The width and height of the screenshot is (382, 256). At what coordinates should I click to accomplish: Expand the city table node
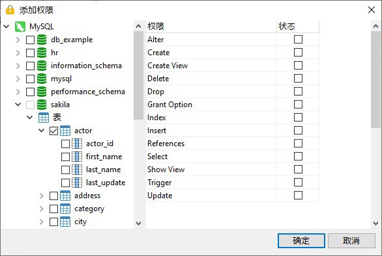42,222
